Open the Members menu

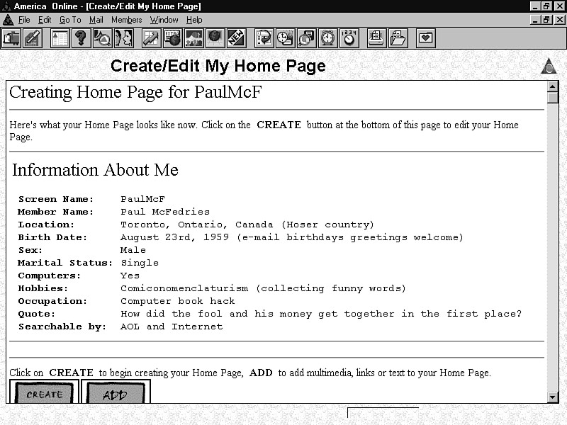tap(127, 20)
